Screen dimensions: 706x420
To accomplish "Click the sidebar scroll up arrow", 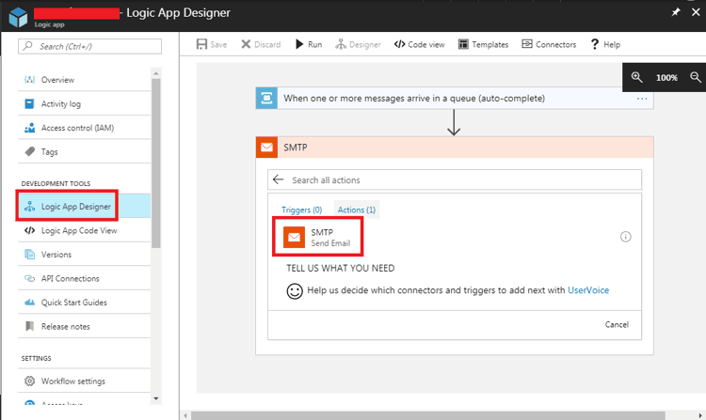I will pos(155,73).
